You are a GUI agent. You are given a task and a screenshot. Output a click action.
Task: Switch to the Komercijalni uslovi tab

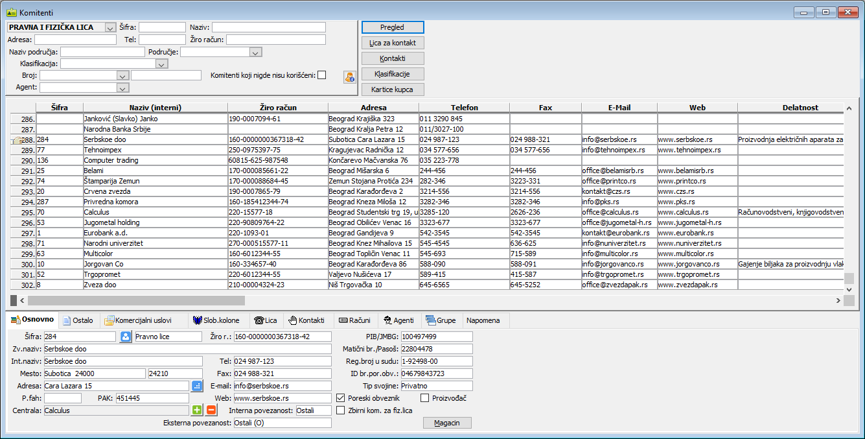(139, 320)
